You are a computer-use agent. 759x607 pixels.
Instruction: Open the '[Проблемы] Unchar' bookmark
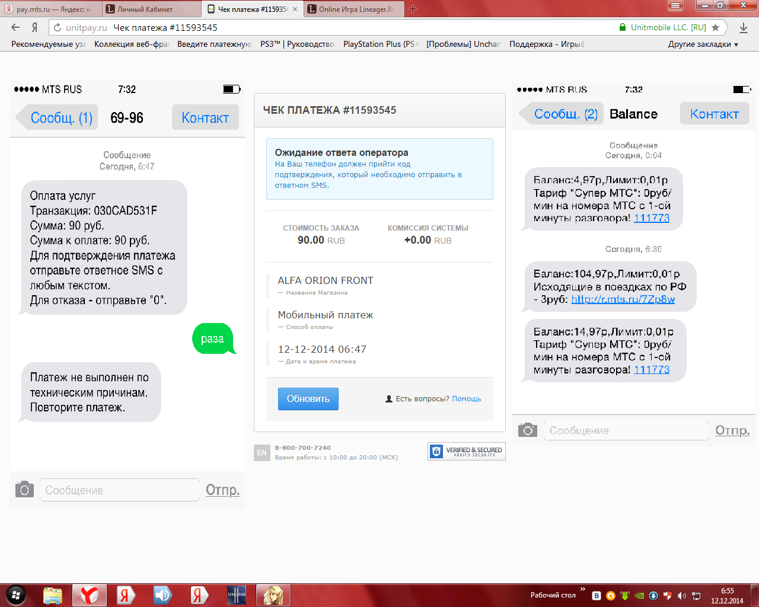464,44
